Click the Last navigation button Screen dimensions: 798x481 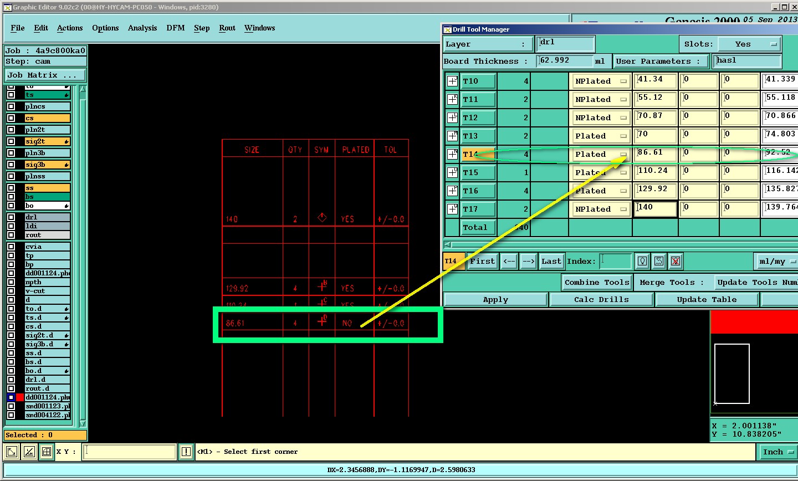(551, 261)
